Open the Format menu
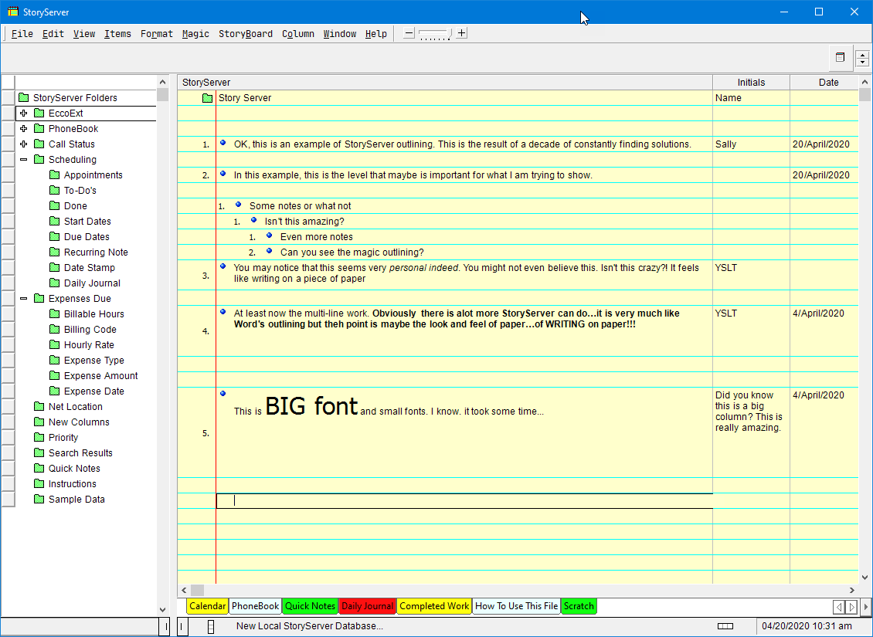This screenshot has height=637, width=873. [x=157, y=34]
